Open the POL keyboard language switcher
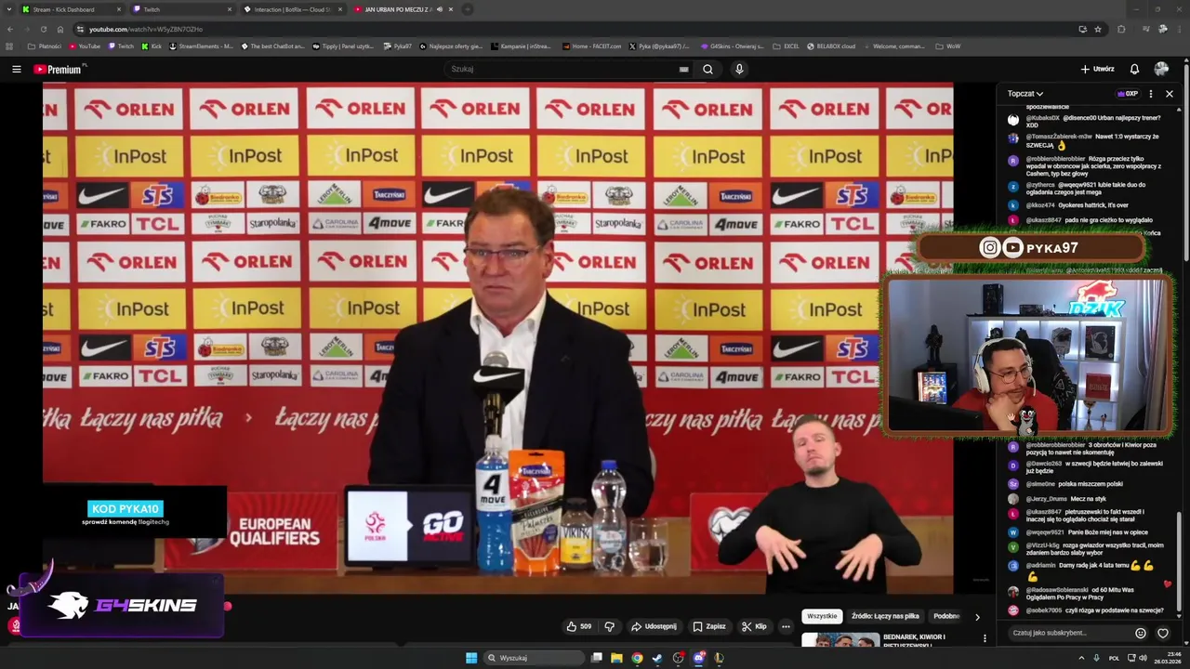Screen dimensions: 1190x669 (x=1114, y=658)
